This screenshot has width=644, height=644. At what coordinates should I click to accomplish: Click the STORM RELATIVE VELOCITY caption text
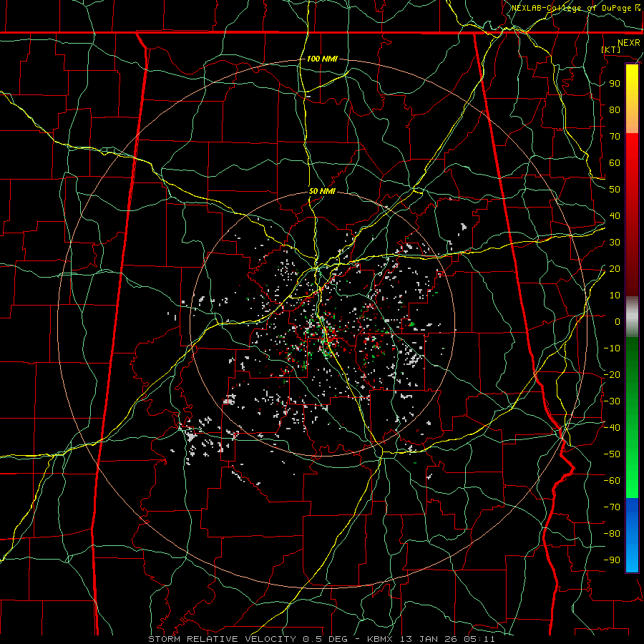pyautogui.click(x=222, y=639)
